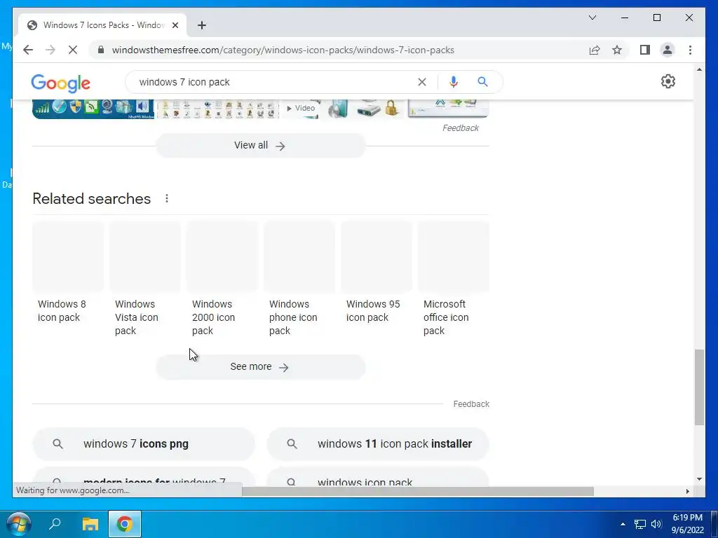Submit search with the magnifier icon
This screenshot has width=718, height=538.
point(482,82)
